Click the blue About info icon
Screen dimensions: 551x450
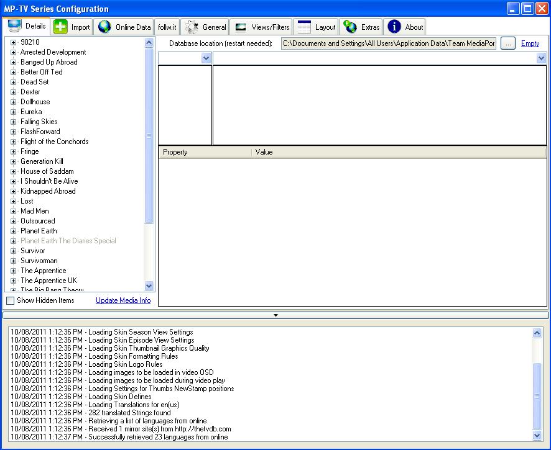click(394, 27)
